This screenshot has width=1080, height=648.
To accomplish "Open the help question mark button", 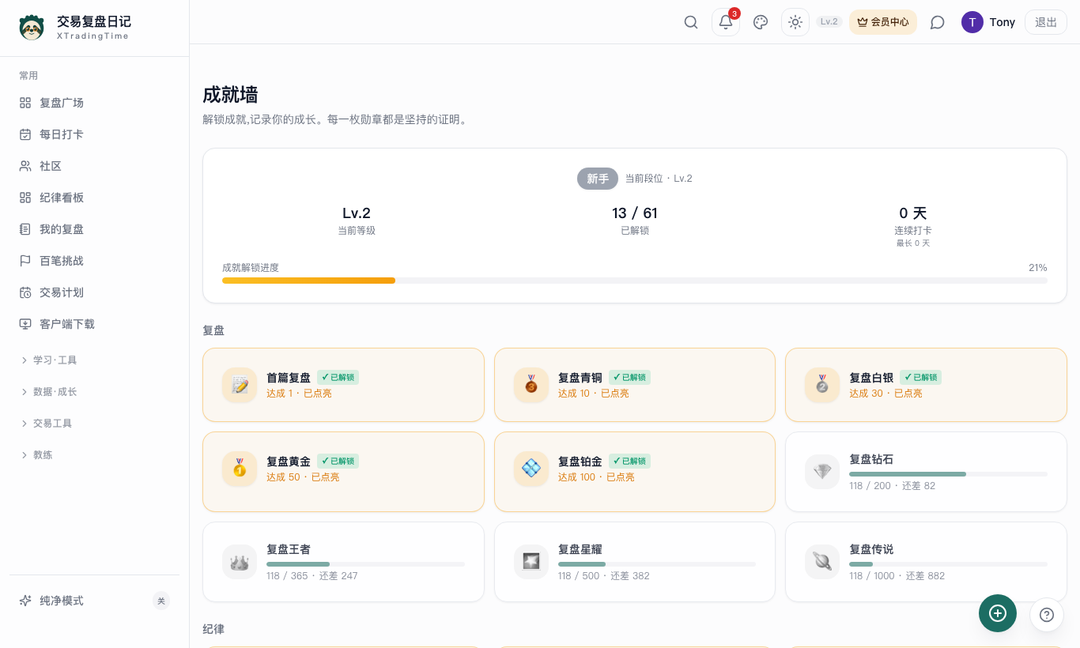I will click(1047, 615).
